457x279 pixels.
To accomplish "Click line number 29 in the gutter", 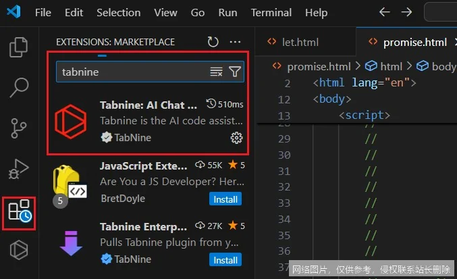I will [284, 138].
